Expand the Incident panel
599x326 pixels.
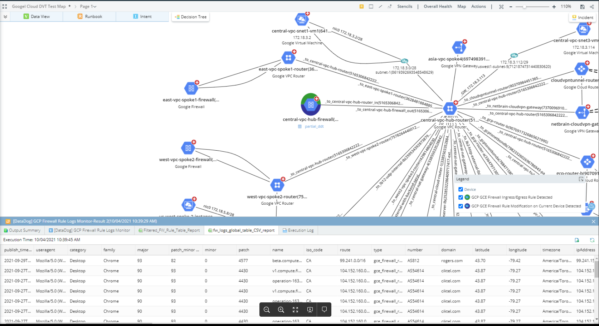tap(583, 17)
